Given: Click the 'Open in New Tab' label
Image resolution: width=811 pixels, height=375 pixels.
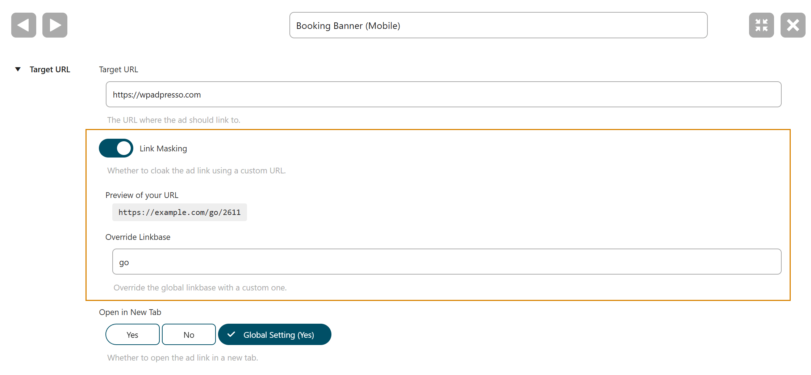Looking at the screenshot, I should click(130, 312).
